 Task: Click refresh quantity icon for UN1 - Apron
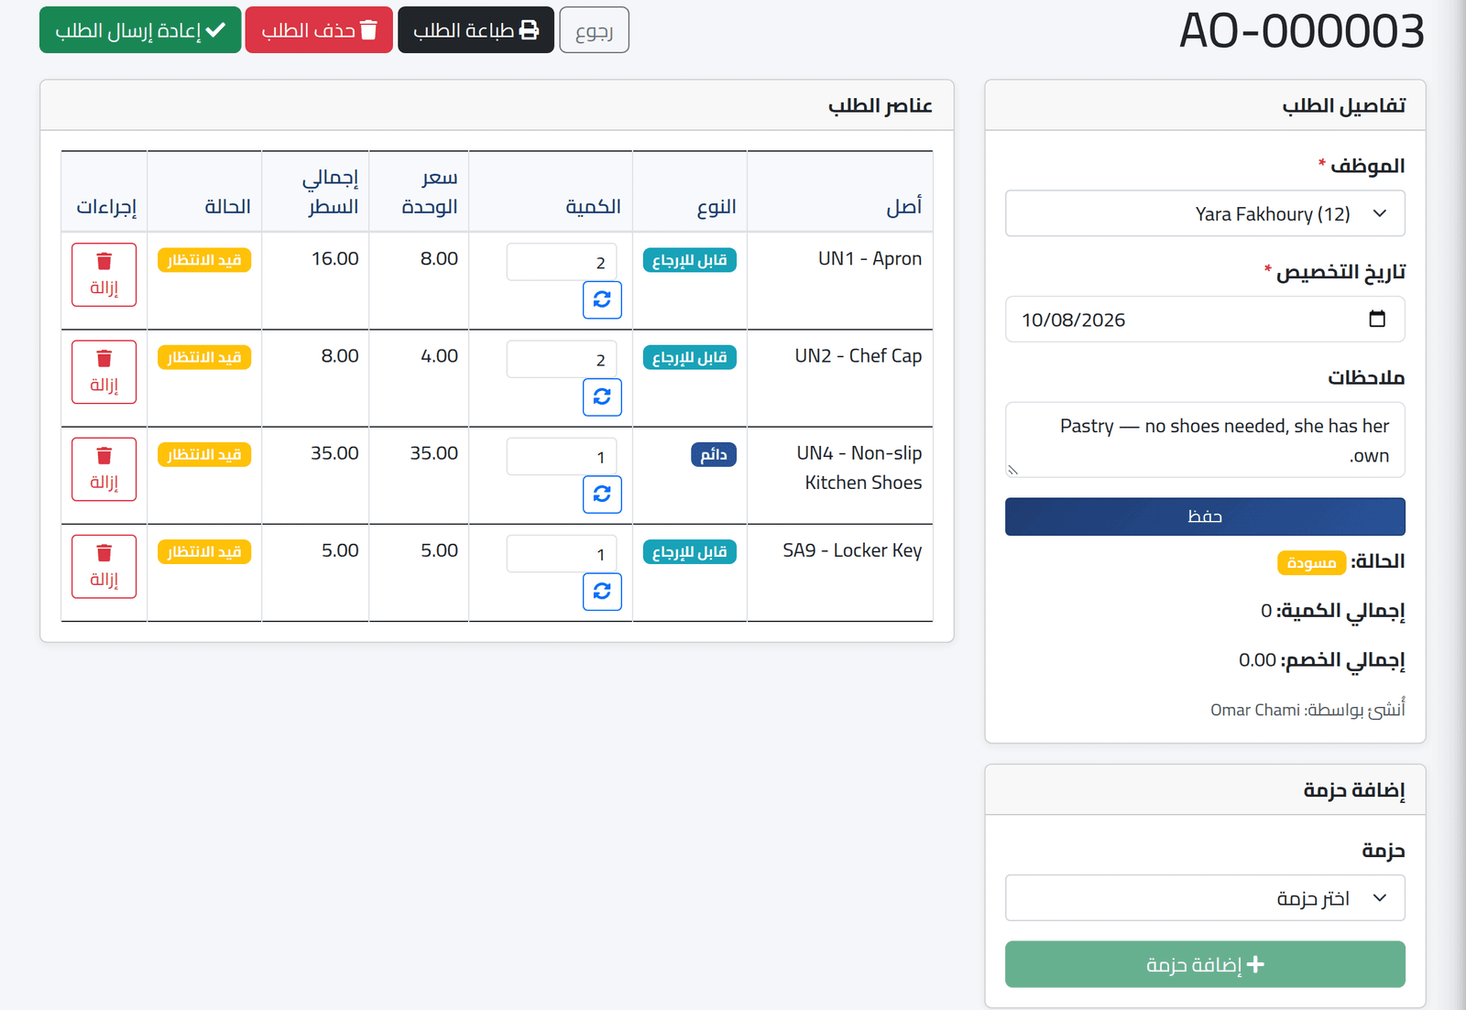click(602, 300)
